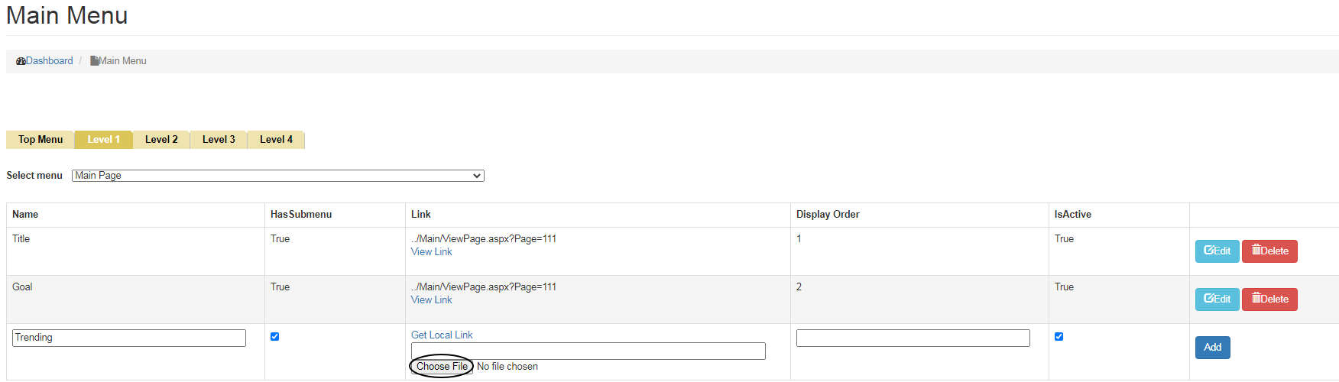Image resolution: width=1339 pixels, height=382 pixels.
Task: Select the Level 4 tab
Action: coord(276,140)
